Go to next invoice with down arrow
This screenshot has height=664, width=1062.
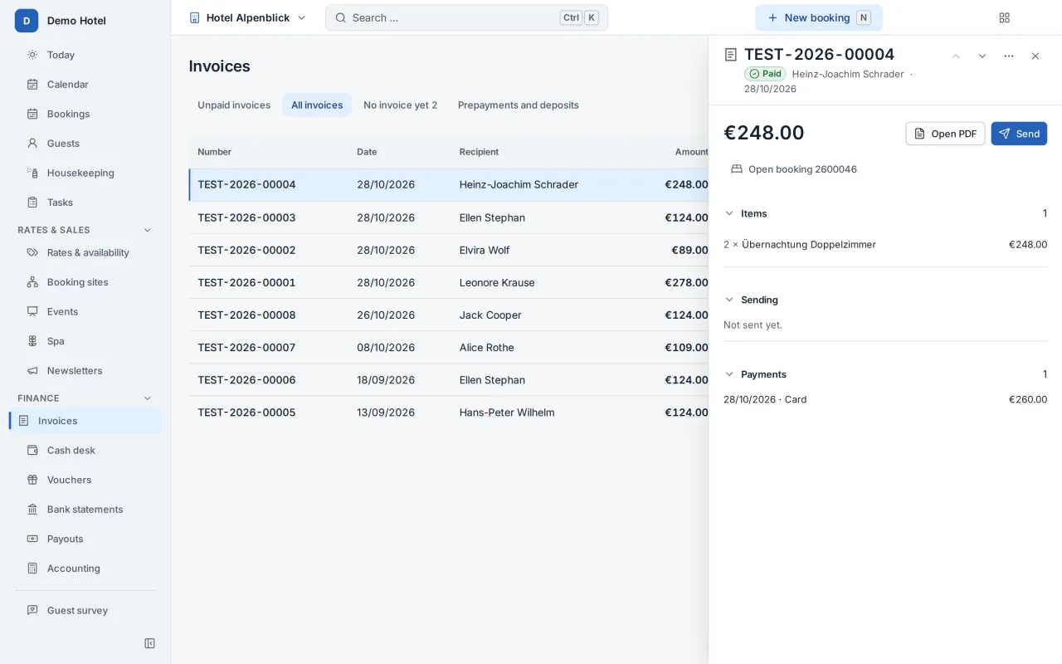tap(982, 56)
